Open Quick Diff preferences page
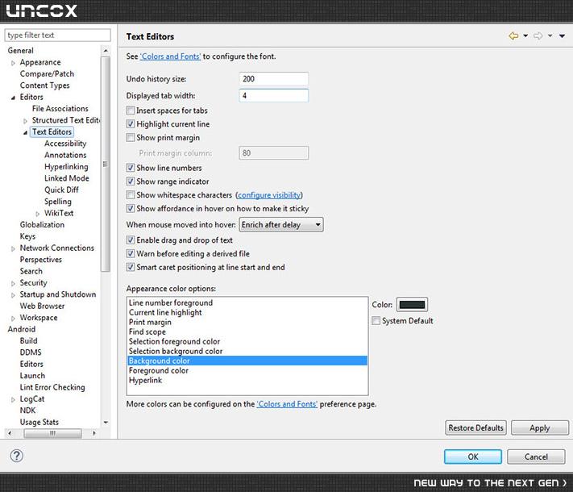The image size is (573, 492). 61,190
